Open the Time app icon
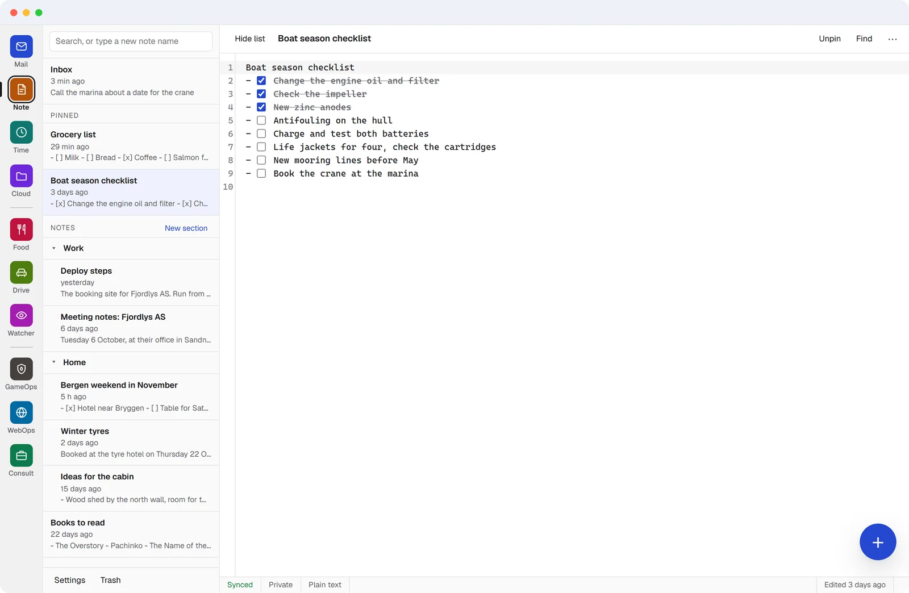The width and height of the screenshot is (909, 593). [x=21, y=132]
